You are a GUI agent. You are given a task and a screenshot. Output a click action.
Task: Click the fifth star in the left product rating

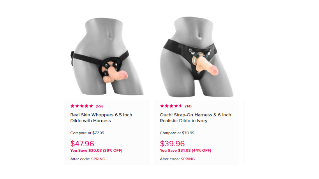[x=91, y=106]
